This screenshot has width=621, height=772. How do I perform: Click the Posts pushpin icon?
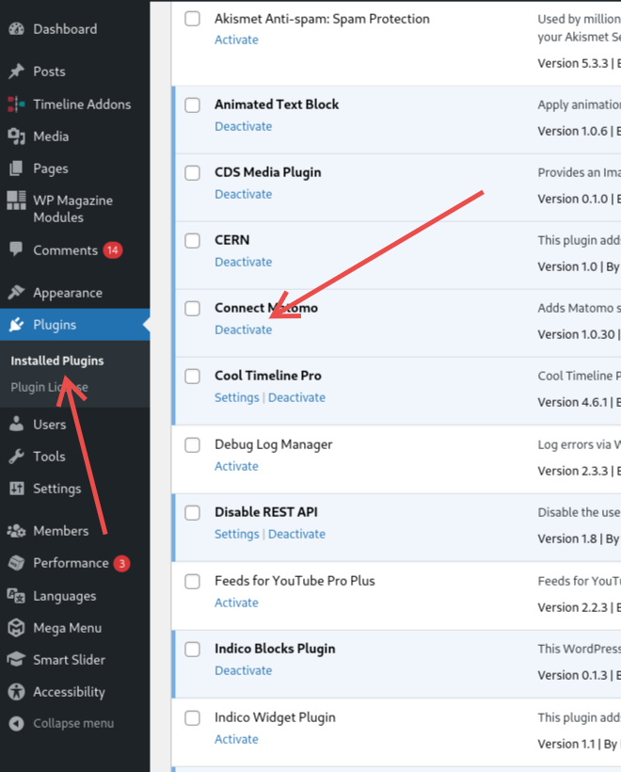tap(16, 72)
